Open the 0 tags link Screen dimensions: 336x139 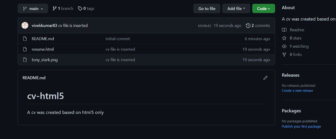[86, 8]
